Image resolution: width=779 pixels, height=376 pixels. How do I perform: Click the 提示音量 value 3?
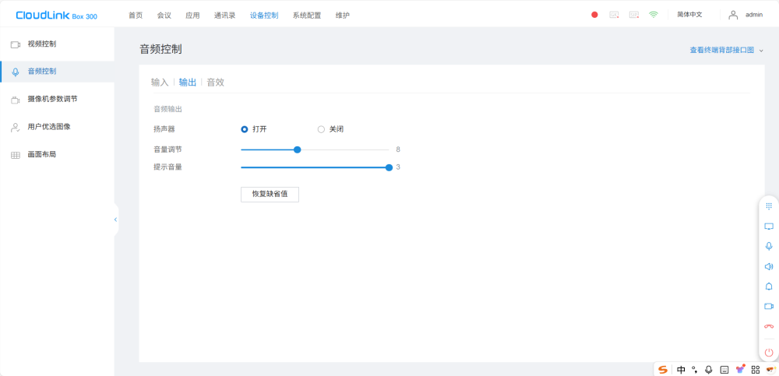click(x=398, y=167)
